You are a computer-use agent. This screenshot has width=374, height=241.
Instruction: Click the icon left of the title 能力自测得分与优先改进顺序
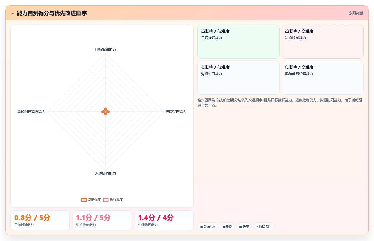tap(13, 13)
